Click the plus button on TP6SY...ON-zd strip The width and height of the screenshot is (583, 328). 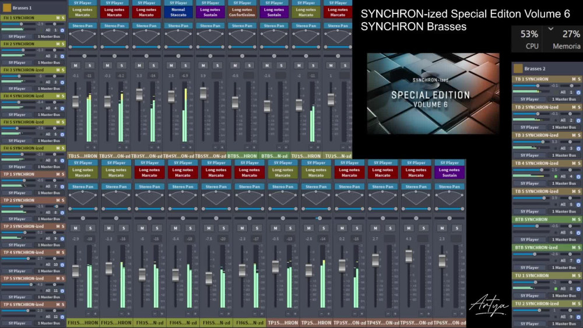click(462, 314)
